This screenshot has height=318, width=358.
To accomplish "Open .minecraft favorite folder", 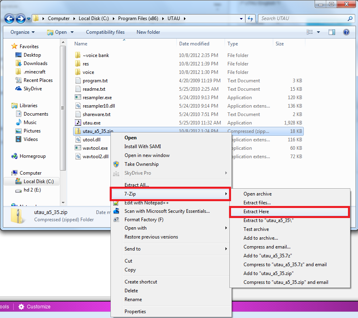I will click(x=31, y=72).
